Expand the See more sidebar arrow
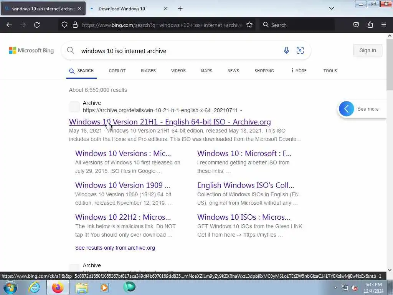393x295 pixels. pyautogui.click(x=347, y=109)
